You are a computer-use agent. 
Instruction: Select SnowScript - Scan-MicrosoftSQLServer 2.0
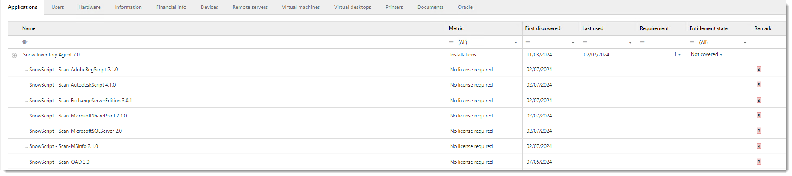tap(75, 131)
